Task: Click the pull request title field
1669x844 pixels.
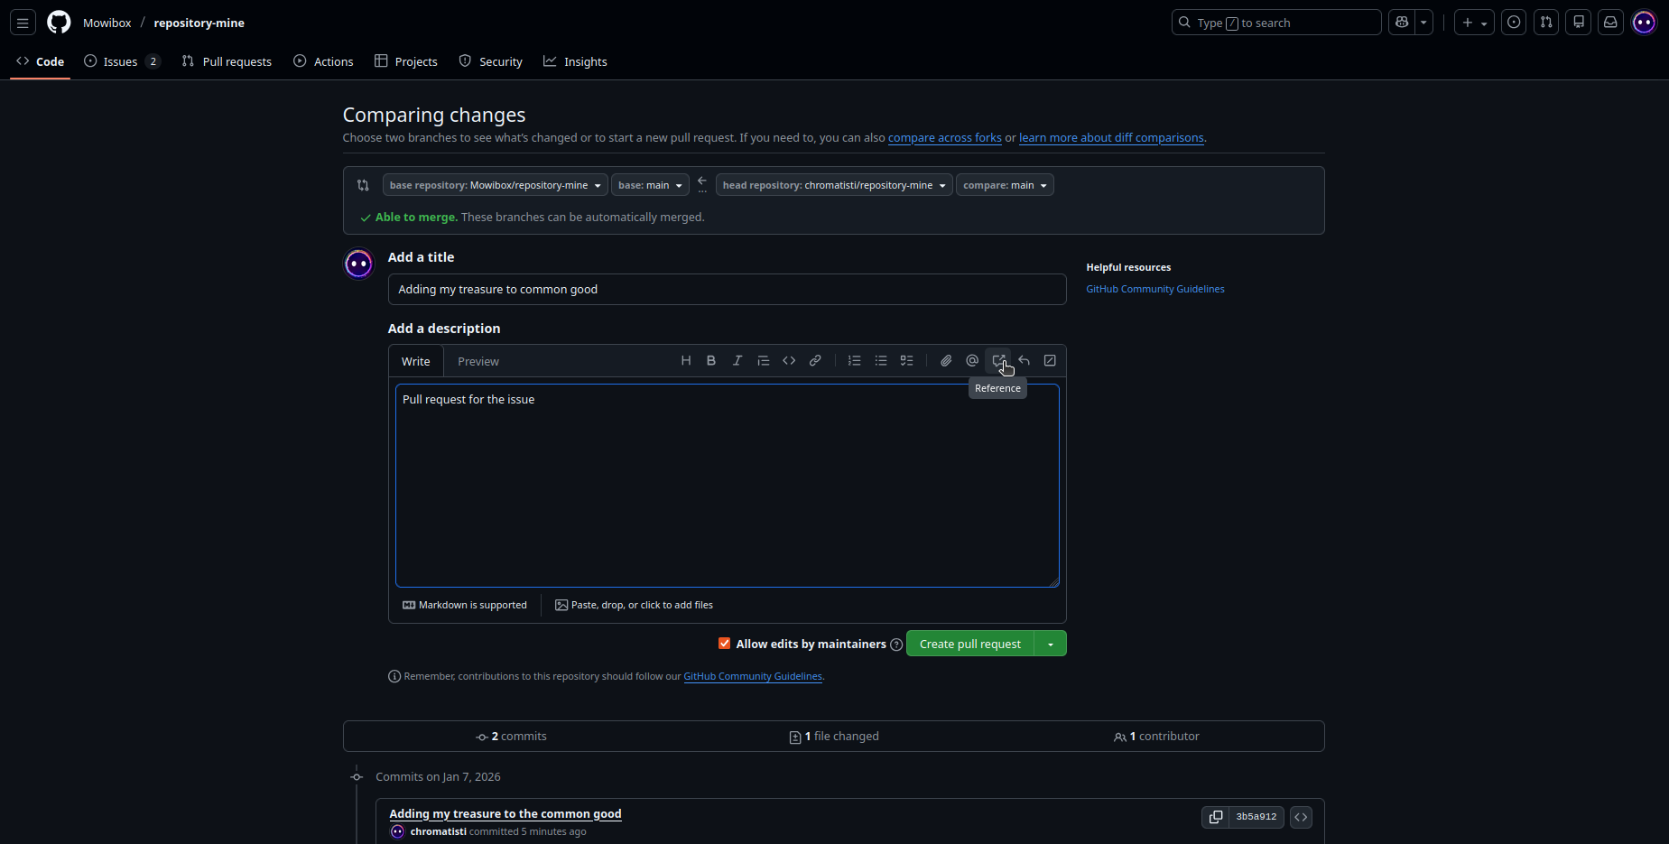Action: click(x=727, y=290)
